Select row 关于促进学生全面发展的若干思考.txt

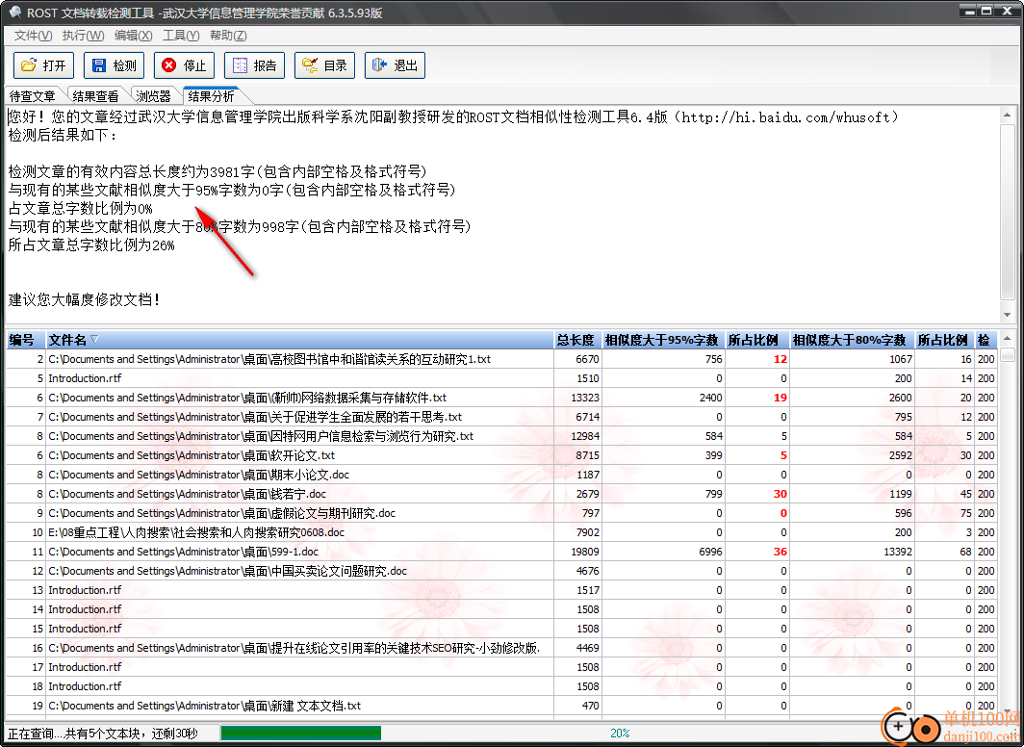(x=500, y=417)
